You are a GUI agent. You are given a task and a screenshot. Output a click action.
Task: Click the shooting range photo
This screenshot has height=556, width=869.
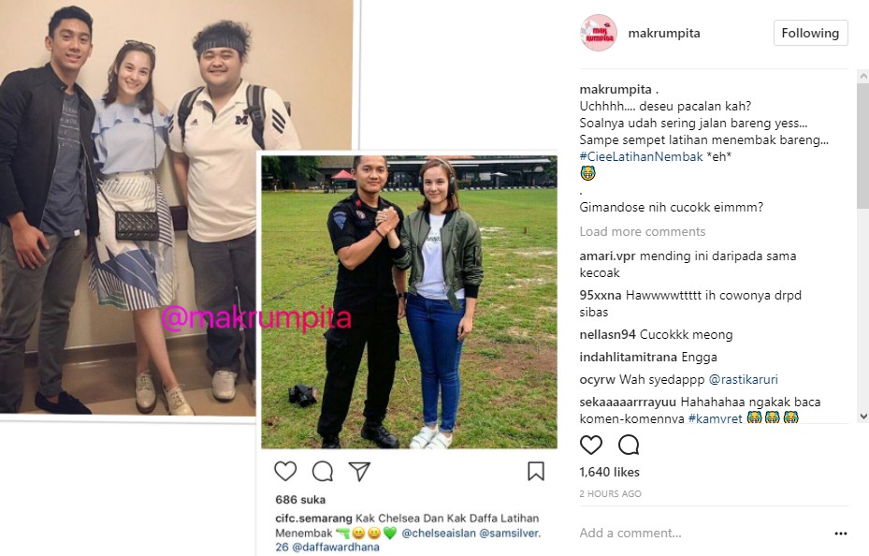(x=409, y=302)
